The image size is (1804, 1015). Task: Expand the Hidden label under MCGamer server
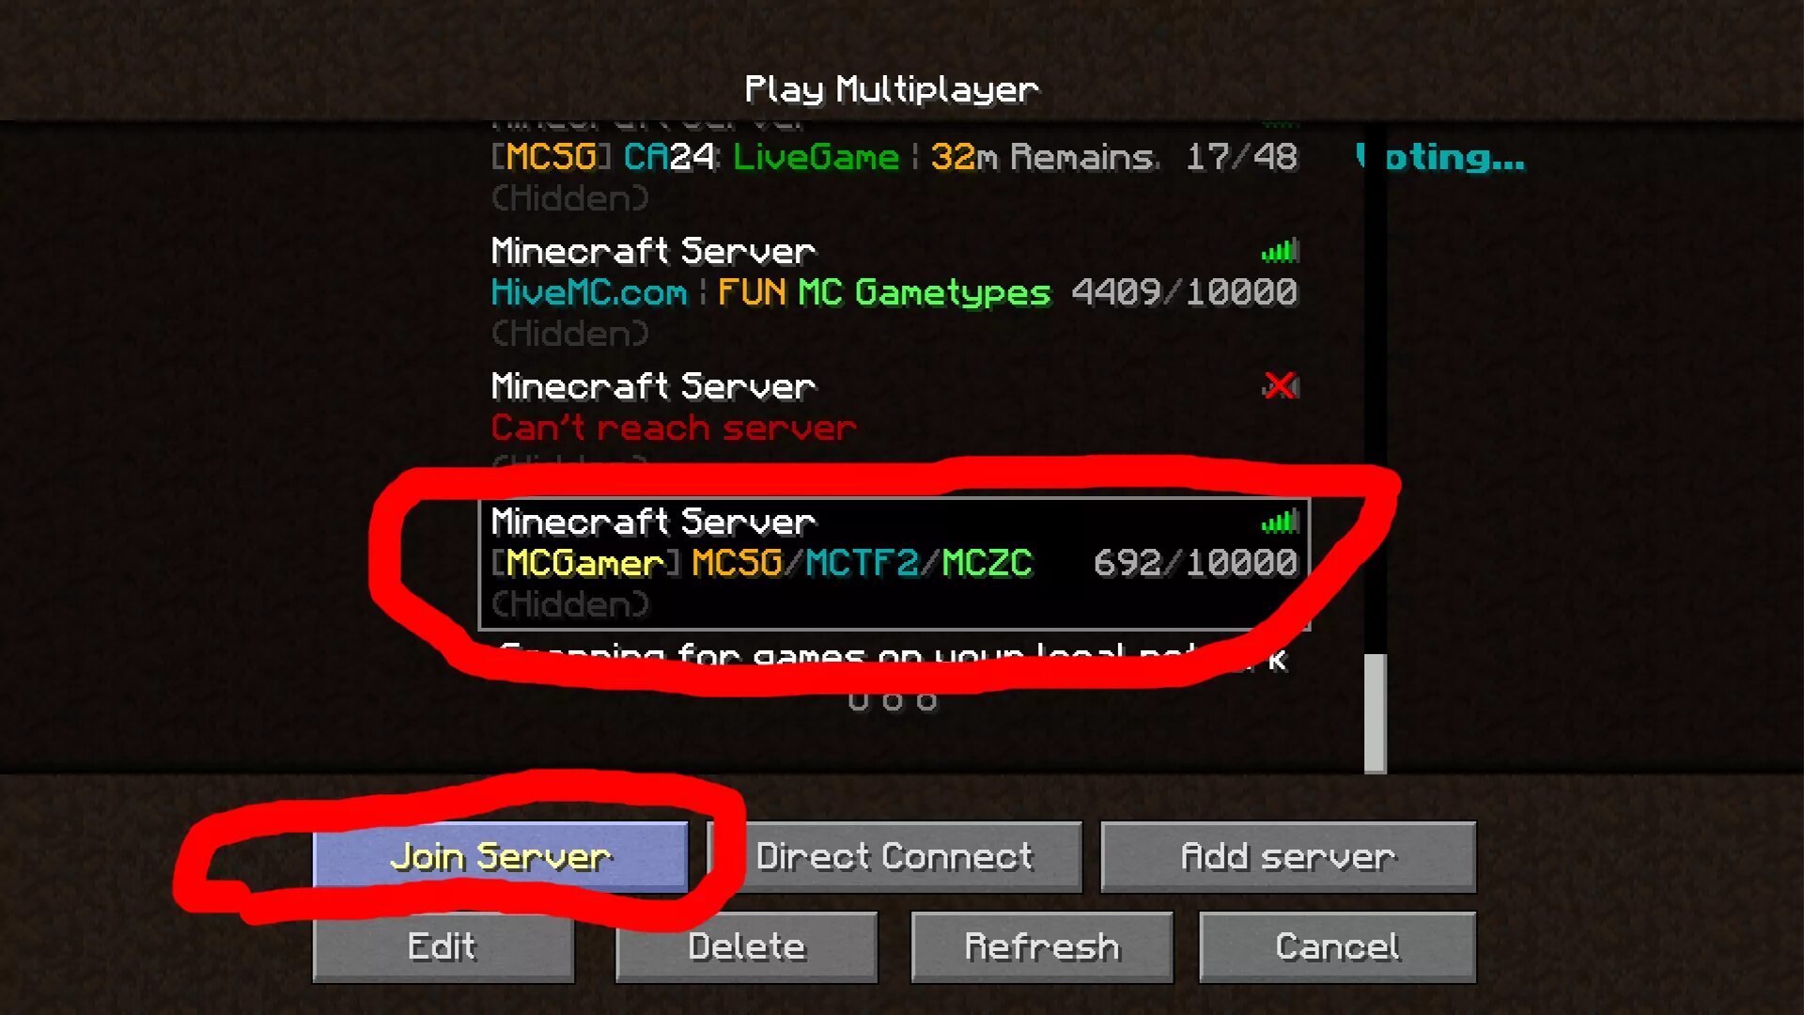click(568, 605)
